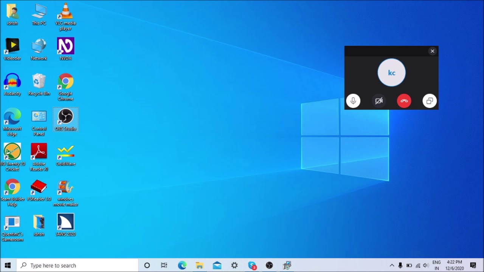The image size is (484, 272).
Task: Open Wi-Fi network tray icon
Action: click(x=418, y=265)
